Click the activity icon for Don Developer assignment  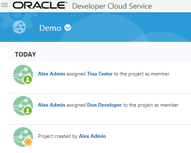pyautogui.click(x=23, y=106)
